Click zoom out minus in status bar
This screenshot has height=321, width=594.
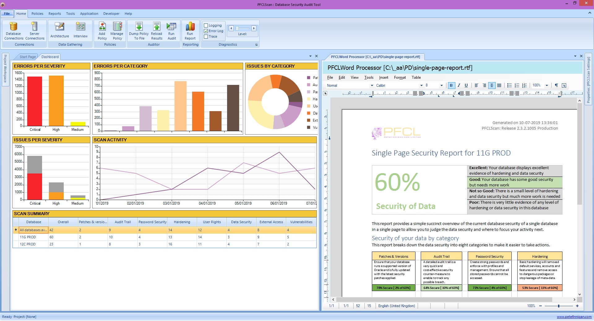coord(540,306)
